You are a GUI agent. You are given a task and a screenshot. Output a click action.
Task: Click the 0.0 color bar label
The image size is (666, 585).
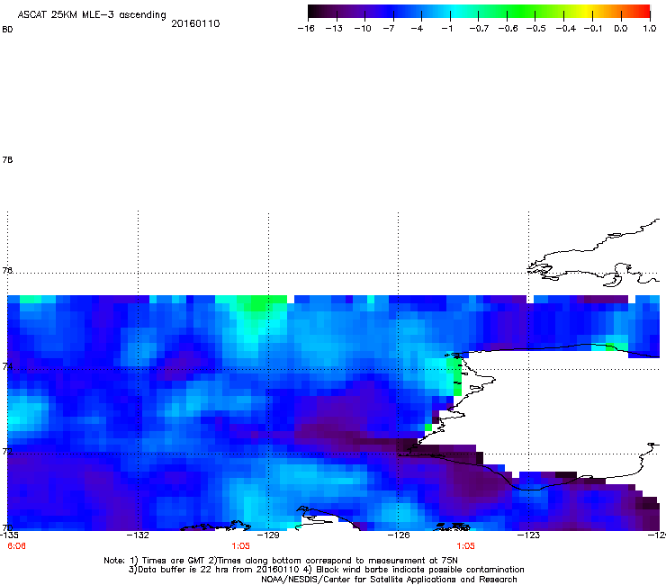[x=621, y=29]
